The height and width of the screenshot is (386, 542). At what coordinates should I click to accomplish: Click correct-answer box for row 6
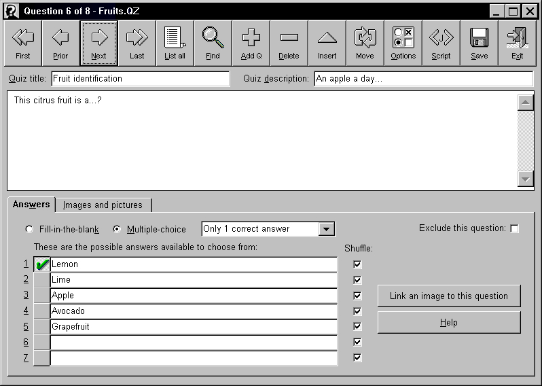[42, 342]
